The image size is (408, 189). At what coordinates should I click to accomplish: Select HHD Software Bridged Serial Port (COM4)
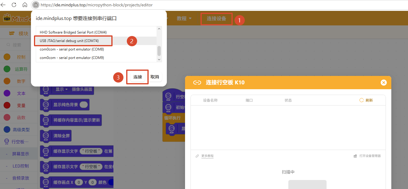coord(96,32)
